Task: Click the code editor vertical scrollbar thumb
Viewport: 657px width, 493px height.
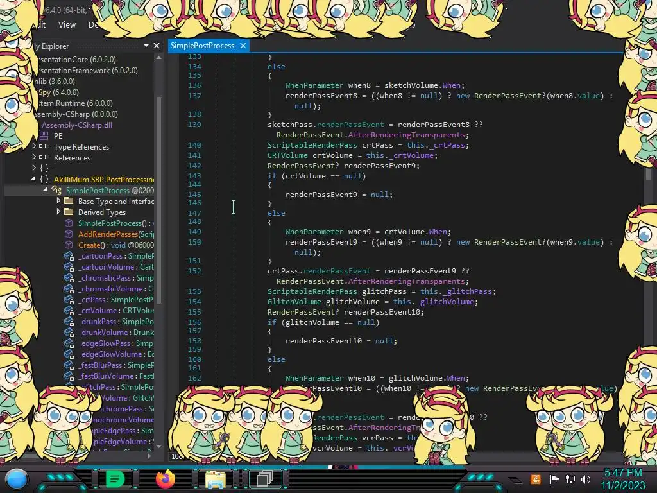Action: click(648, 173)
